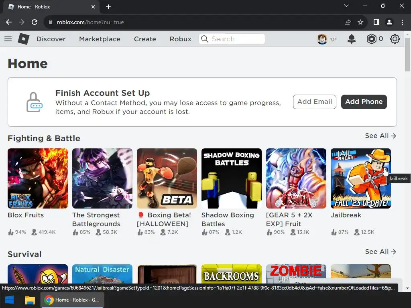411x308 pixels.
Task: Click the Survival section heading
Action: coord(24,254)
